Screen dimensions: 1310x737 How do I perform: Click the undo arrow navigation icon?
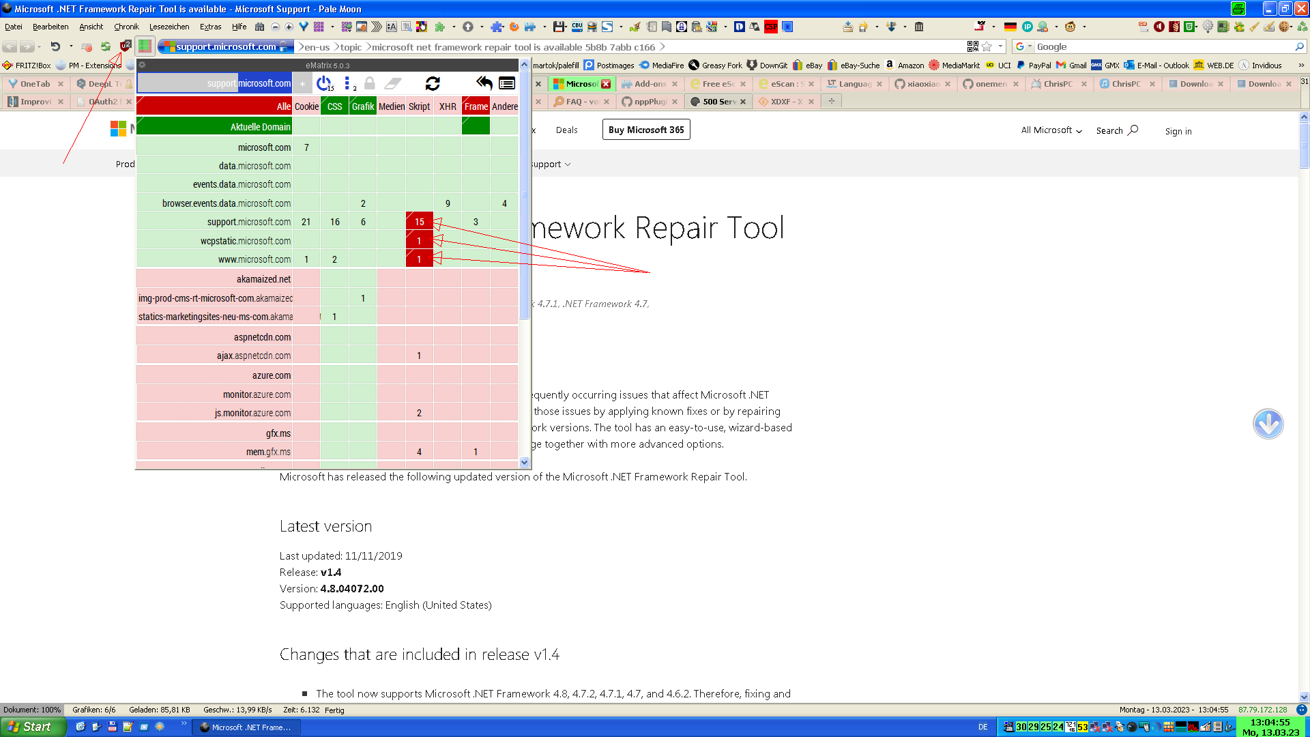[55, 46]
